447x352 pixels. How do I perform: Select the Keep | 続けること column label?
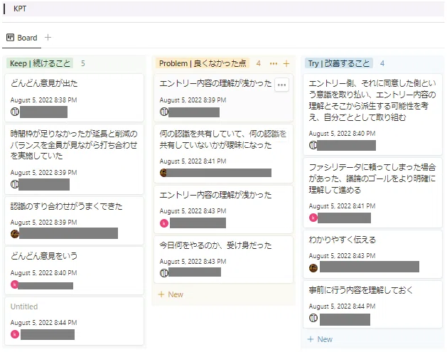click(40, 63)
